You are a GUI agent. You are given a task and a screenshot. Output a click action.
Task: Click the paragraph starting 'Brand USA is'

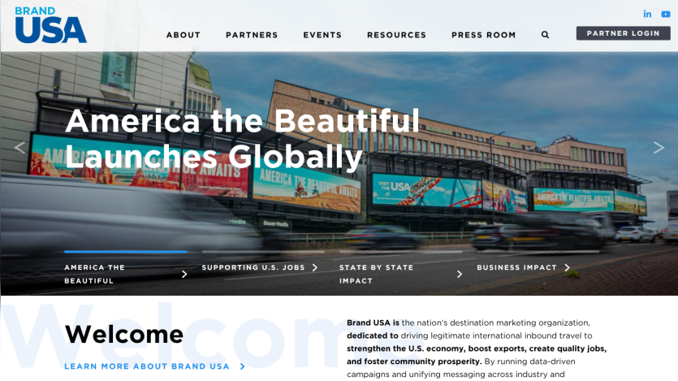(477, 349)
